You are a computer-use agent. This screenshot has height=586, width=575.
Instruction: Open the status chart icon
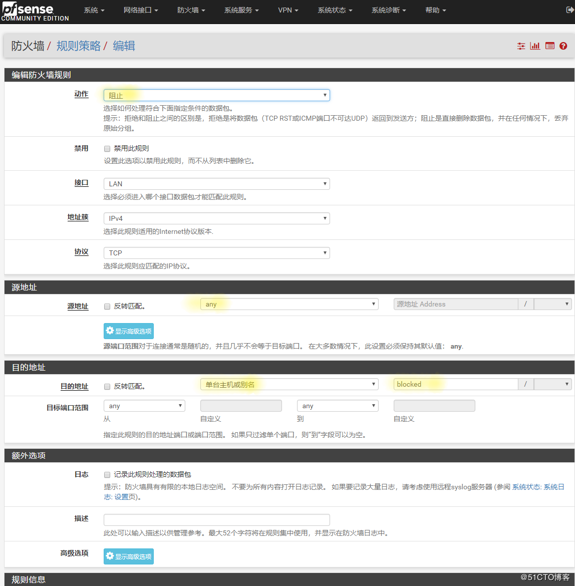[535, 46]
